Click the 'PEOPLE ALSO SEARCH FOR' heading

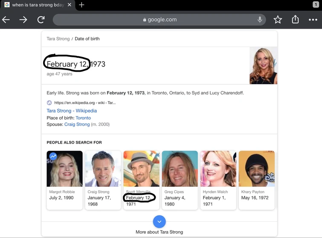coord(74,142)
